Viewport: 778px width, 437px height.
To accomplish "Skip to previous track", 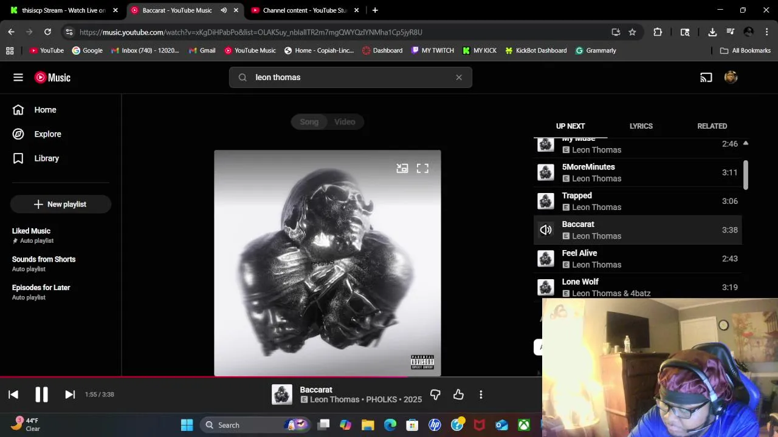I will 13,395.
